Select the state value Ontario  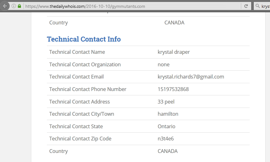click(166, 126)
